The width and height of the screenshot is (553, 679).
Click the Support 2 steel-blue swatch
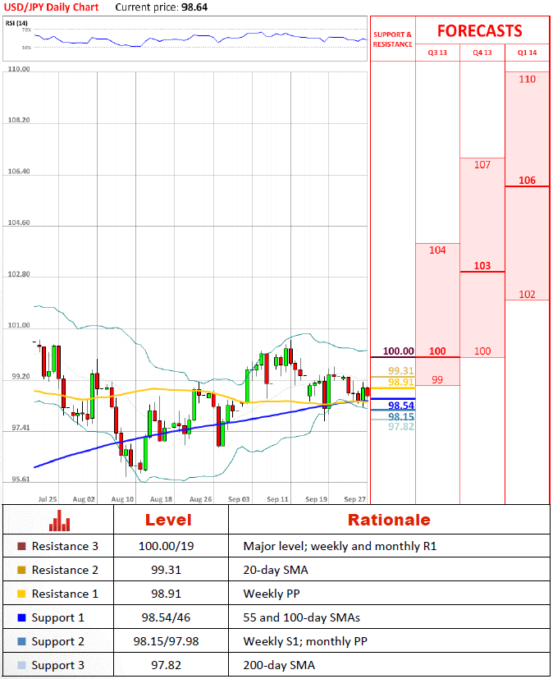21,641
